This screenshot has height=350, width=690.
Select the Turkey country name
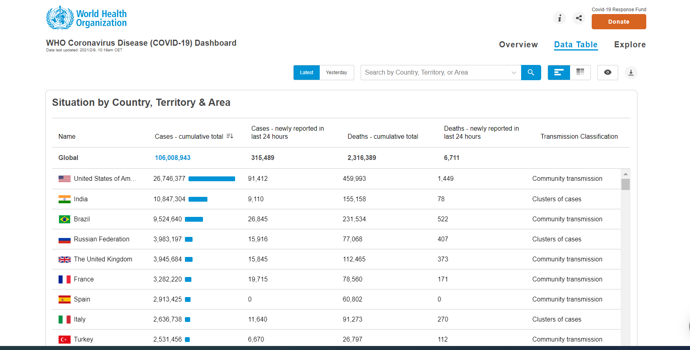pyautogui.click(x=83, y=340)
